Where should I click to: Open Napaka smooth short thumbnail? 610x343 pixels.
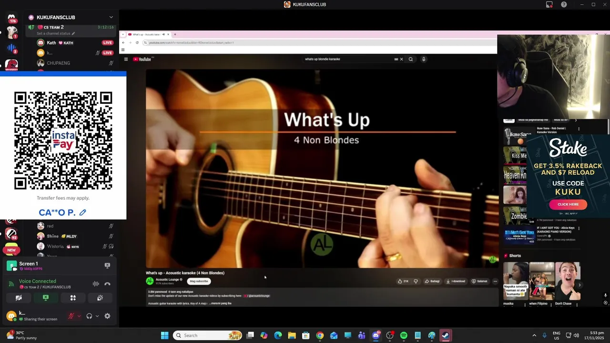coord(516,281)
